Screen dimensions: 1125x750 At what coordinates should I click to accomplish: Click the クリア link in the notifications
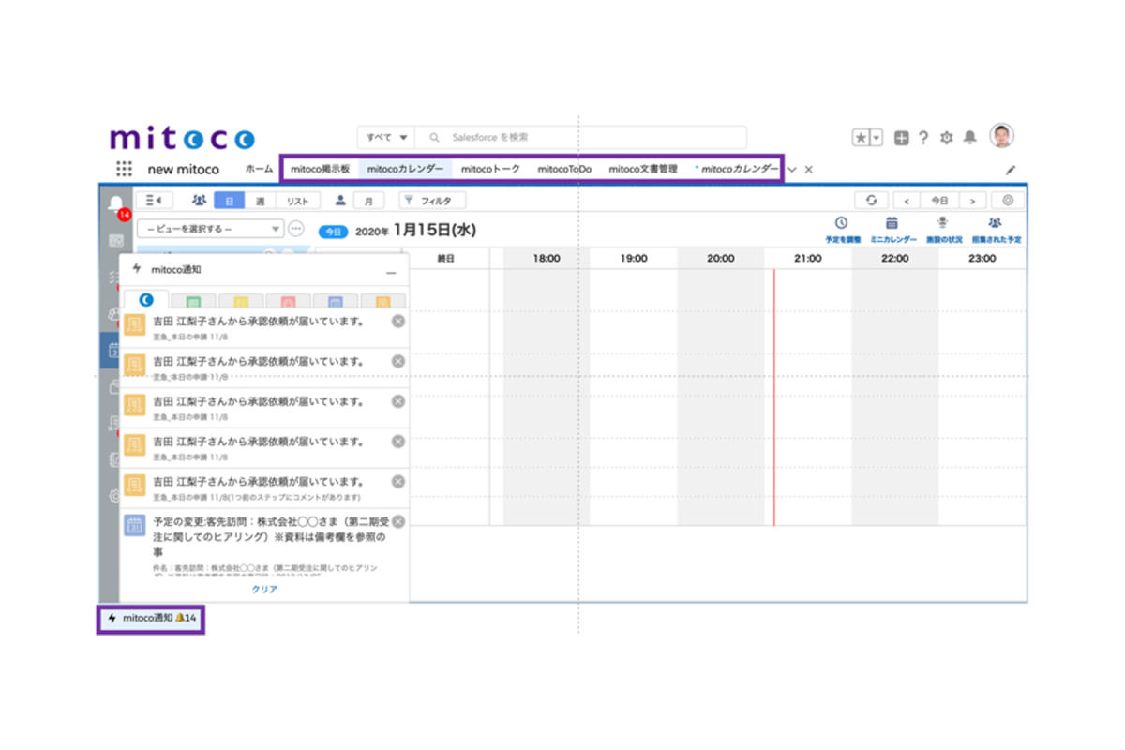point(264,590)
